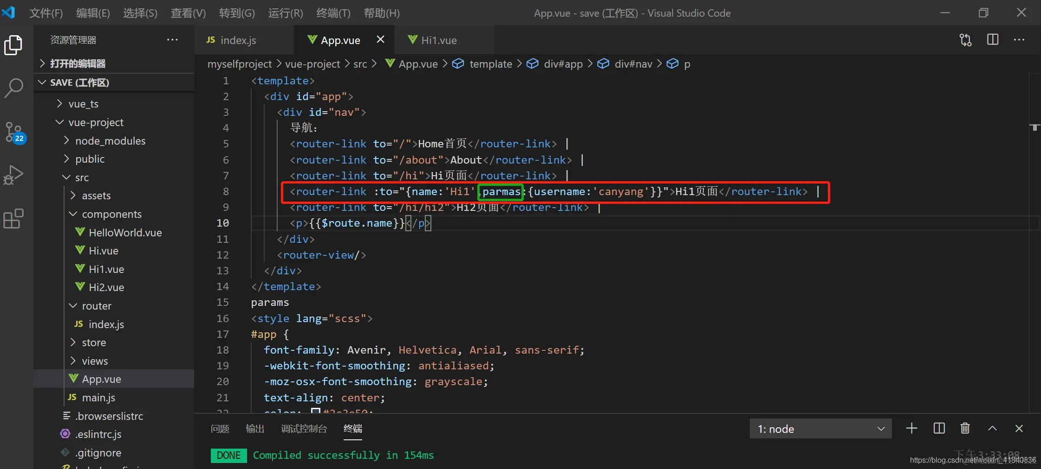Open the 编辑(E) menu
The image size is (1041, 469).
pos(93,13)
